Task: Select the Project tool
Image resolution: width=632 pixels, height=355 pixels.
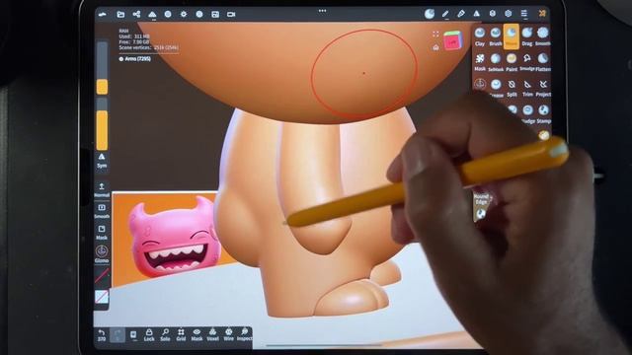Action: click(x=543, y=88)
